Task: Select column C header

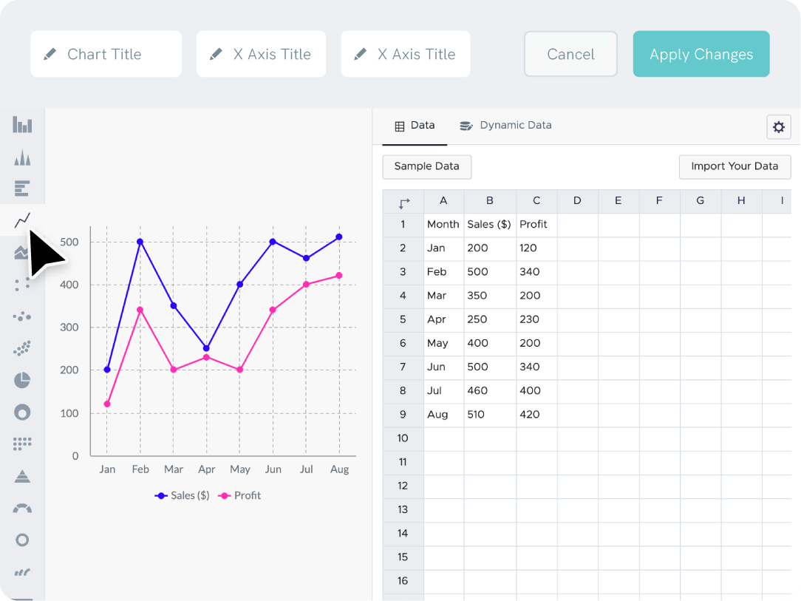Action: 536,201
